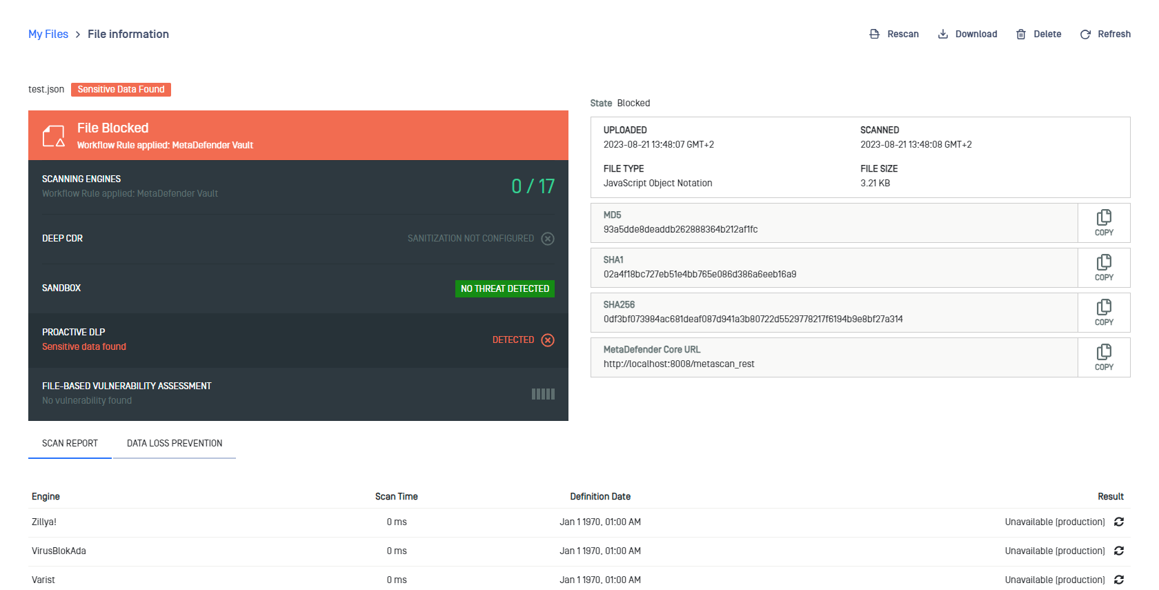This screenshot has height=590, width=1159.
Task: Click the Download arrow icon
Action: (x=942, y=34)
